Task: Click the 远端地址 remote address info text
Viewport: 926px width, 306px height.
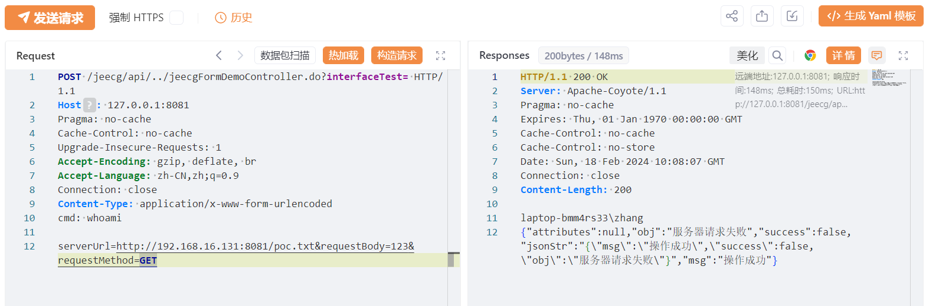Action: (800, 91)
